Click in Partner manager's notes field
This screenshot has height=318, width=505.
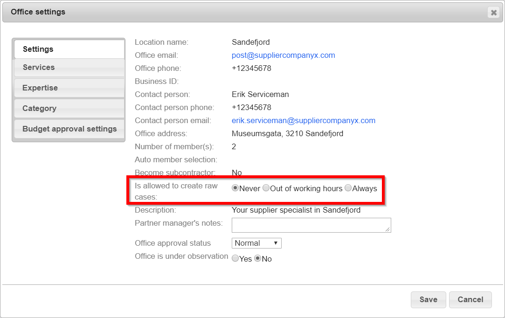point(311,225)
